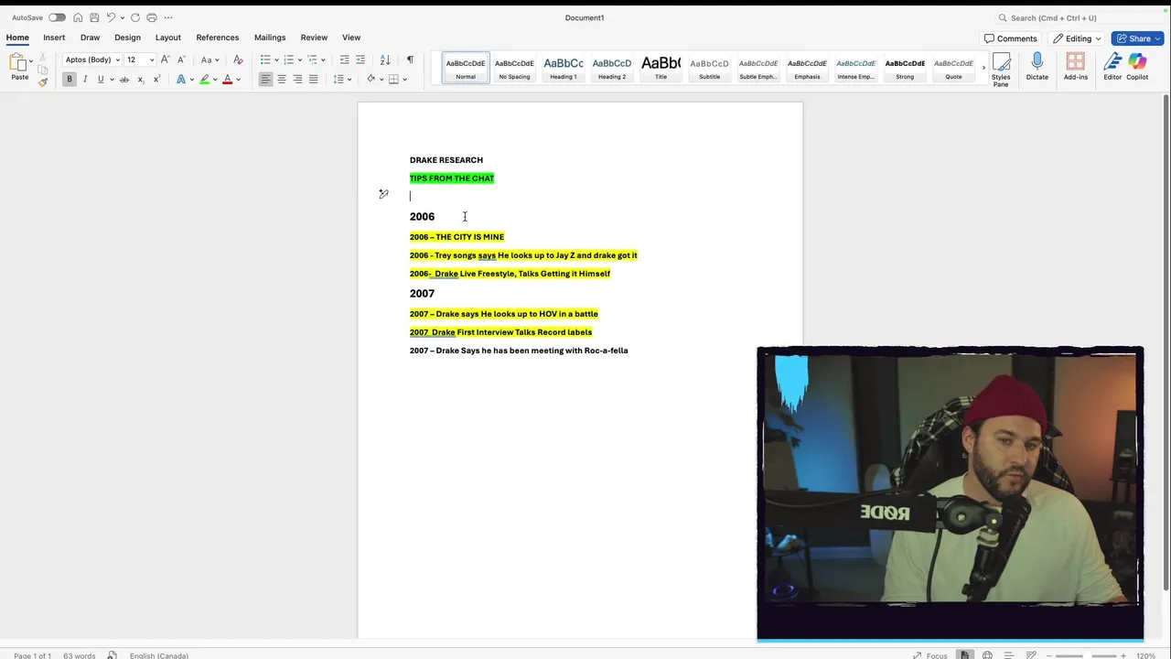Open the Mailings tab
This screenshot has height=659, width=1171.
coord(270,38)
